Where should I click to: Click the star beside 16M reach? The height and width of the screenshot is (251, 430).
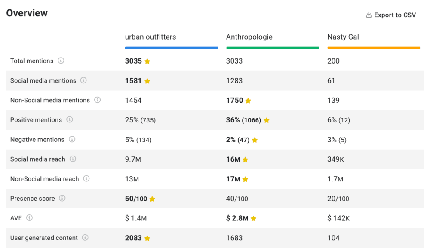click(x=246, y=159)
